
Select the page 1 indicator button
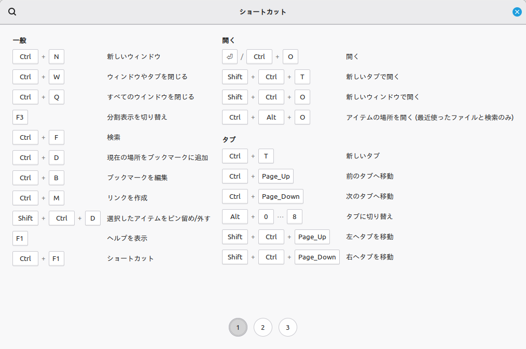(238, 327)
